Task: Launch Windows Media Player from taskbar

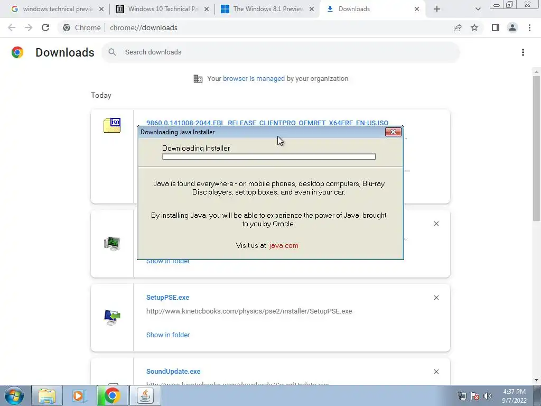Action: click(79, 395)
